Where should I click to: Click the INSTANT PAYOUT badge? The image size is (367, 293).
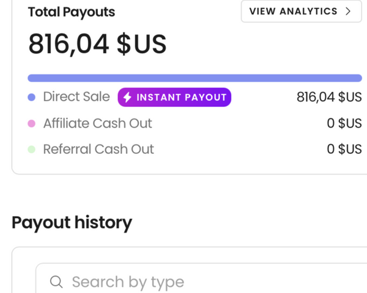pos(174,98)
